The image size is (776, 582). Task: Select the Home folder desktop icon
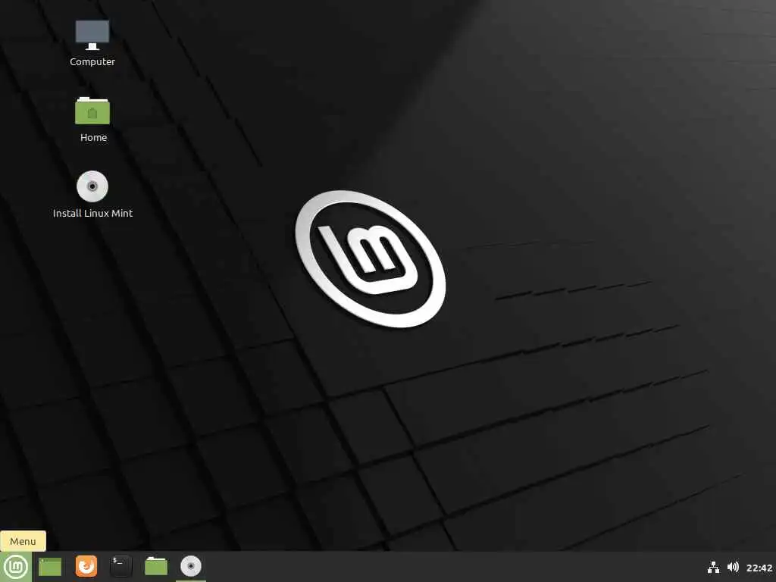(92, 111)
